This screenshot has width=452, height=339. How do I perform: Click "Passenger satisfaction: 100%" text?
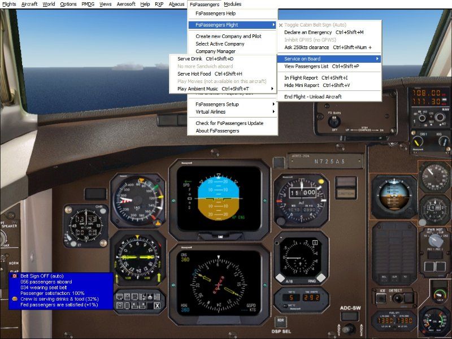click(52, 293)
